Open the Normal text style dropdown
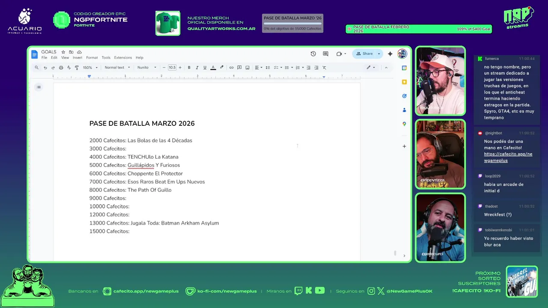 click(117, 68)
